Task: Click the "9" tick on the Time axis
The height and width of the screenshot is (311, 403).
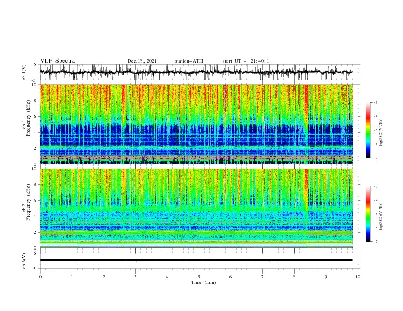Action: tap(326, 277)
